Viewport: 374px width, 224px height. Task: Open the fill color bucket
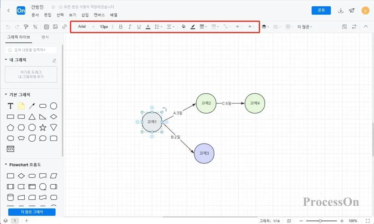[x=184, y=27]
